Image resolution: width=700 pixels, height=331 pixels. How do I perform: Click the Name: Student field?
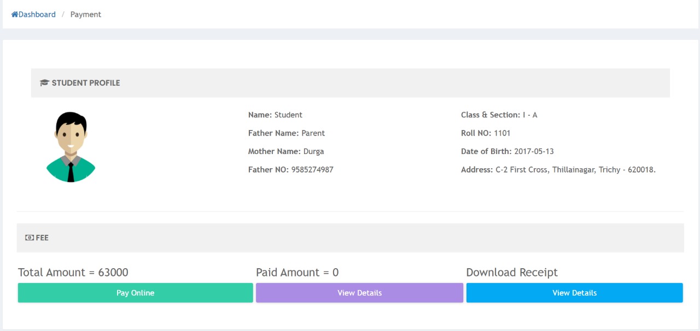275,115
